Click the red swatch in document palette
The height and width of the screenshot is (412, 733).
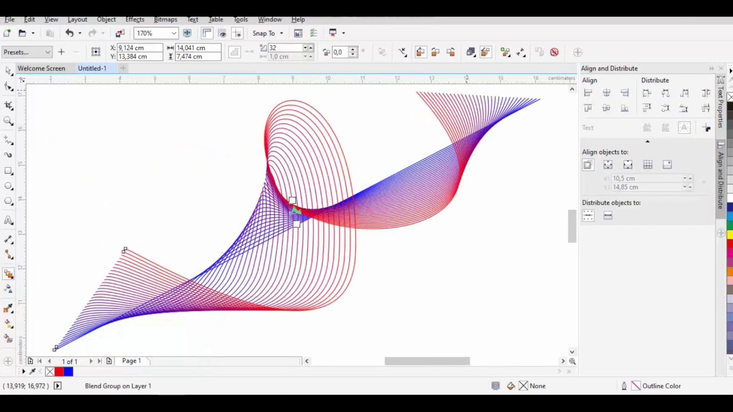pos(59,372)
